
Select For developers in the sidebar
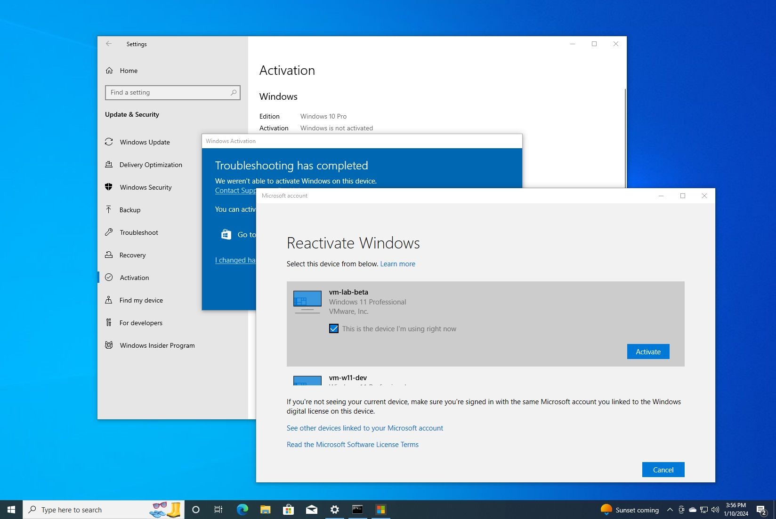[109, 323]
